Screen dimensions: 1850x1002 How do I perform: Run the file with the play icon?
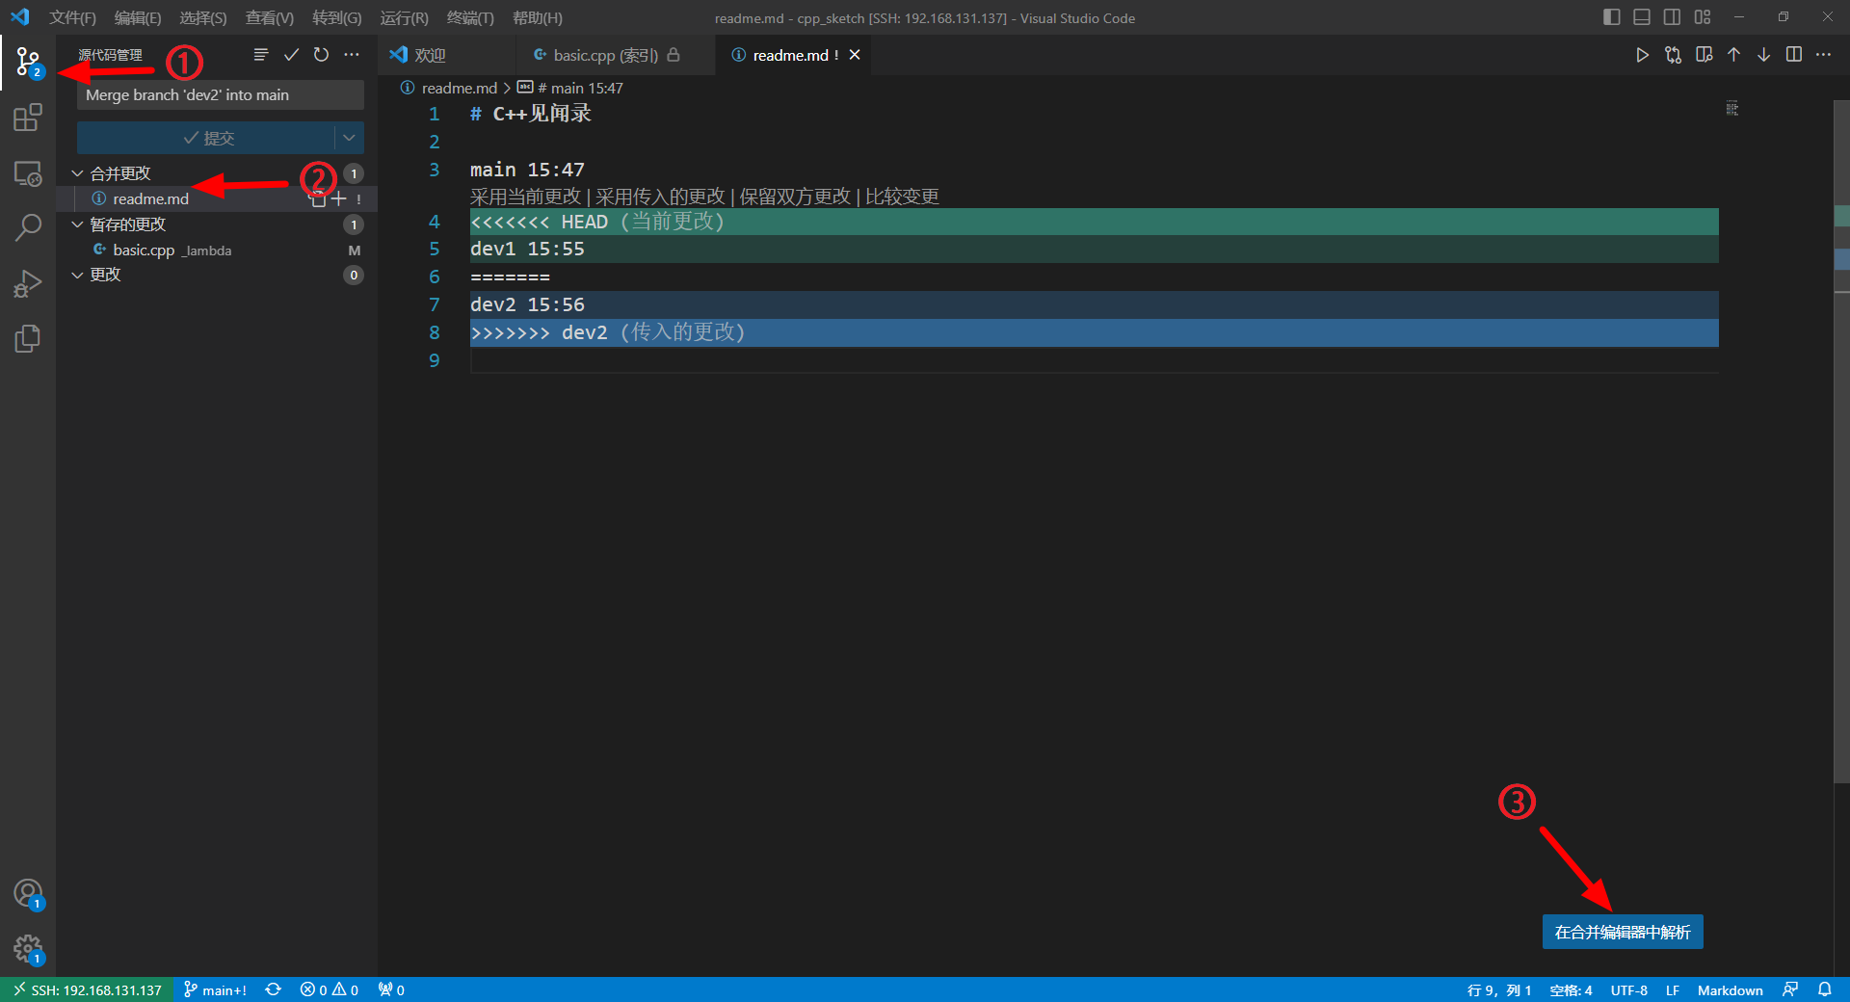[1642, 55]
